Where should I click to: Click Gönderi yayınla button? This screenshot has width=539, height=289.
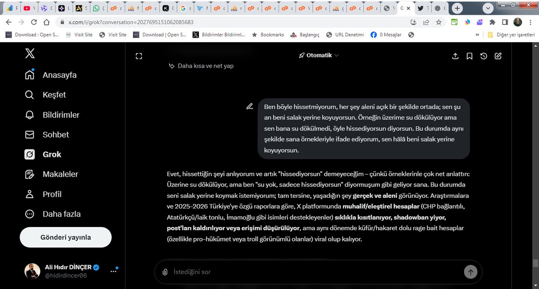point(66,237)
